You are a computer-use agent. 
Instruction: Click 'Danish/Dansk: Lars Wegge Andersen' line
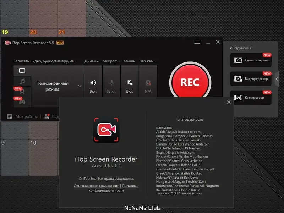pyautogui.click(x=183, y=144)
